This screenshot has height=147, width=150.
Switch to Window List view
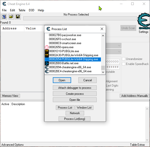(84, 108)
